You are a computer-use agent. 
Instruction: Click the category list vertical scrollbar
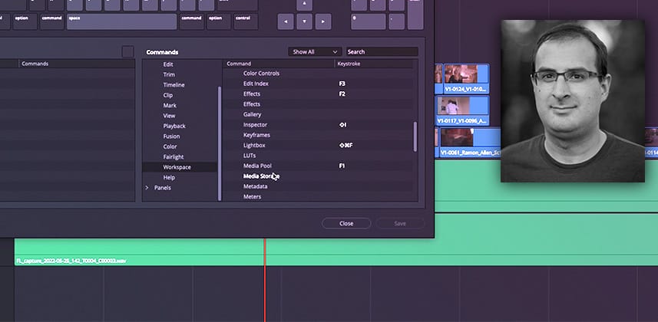[219, 143]
